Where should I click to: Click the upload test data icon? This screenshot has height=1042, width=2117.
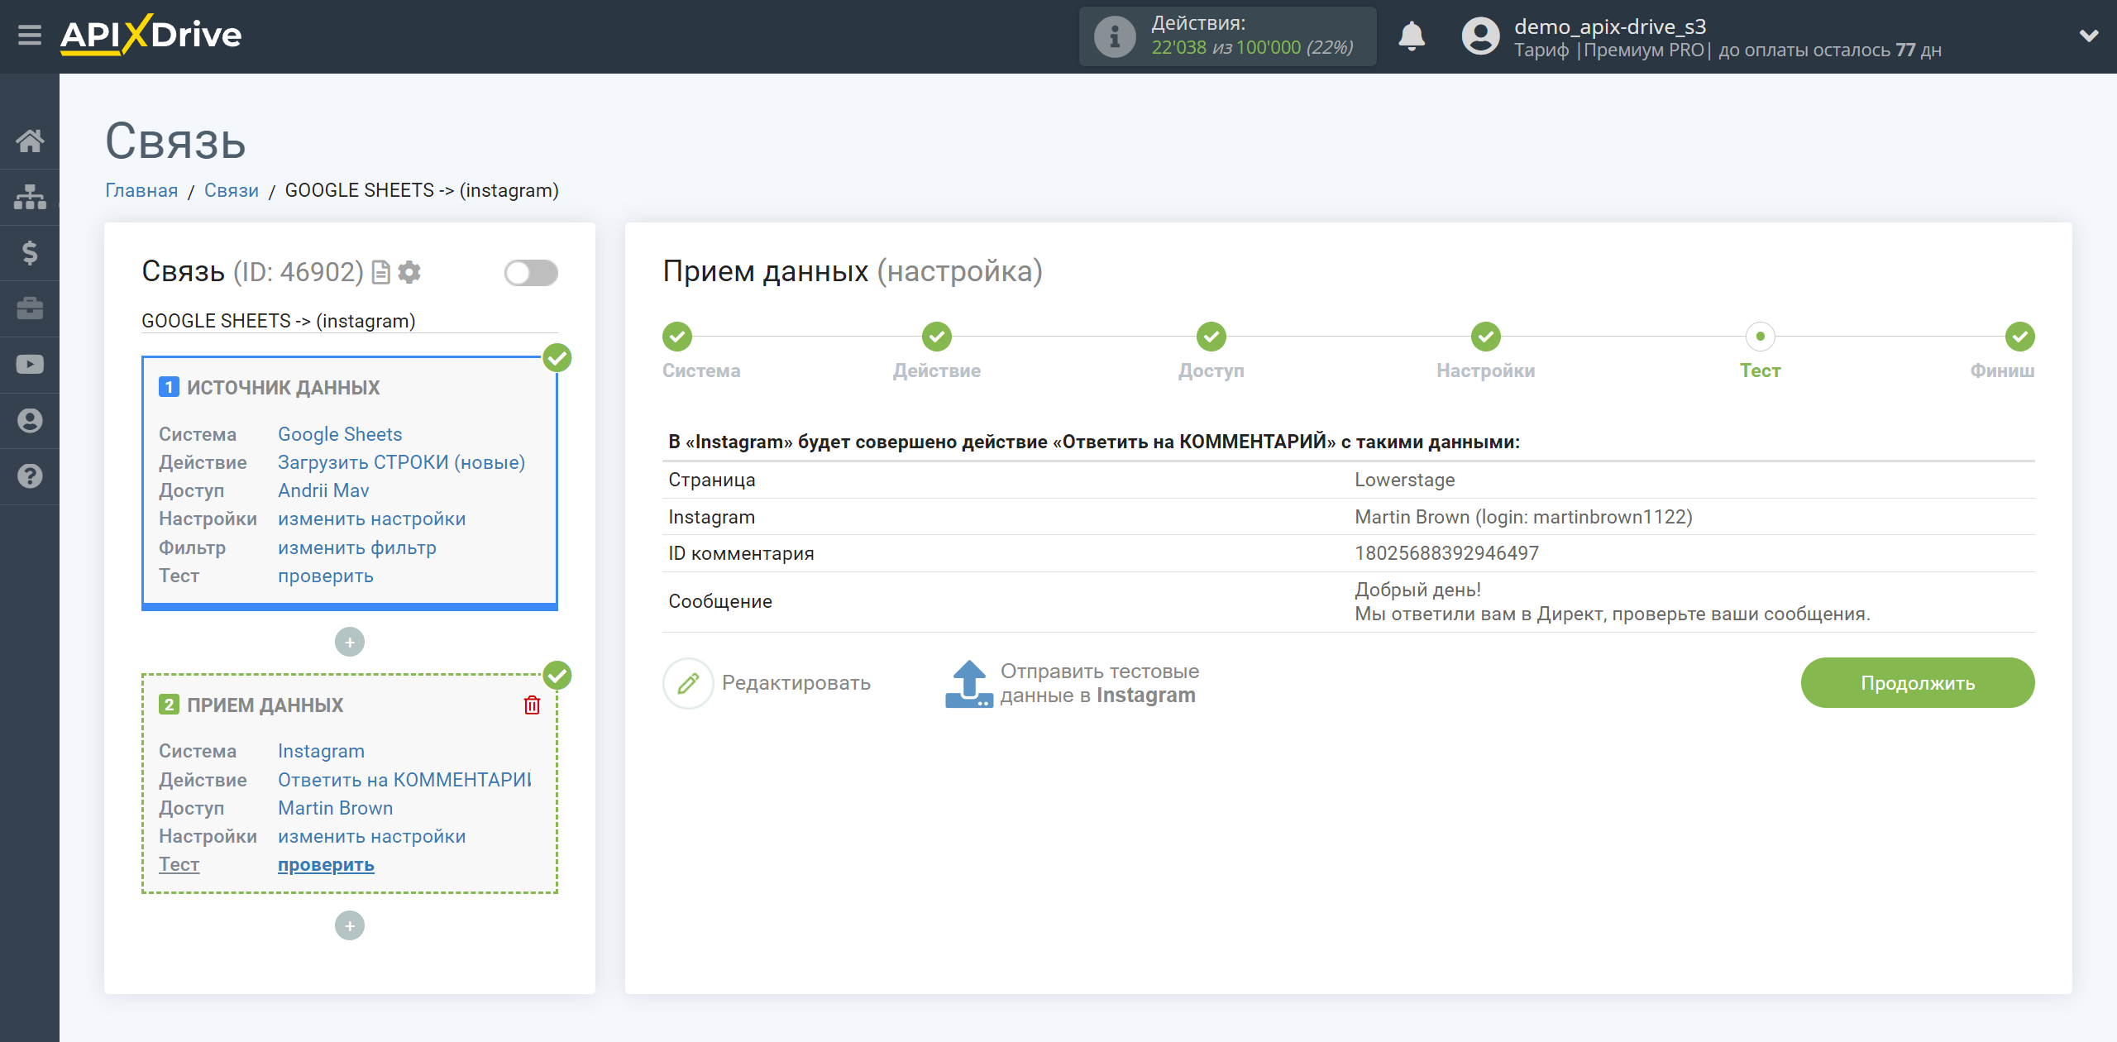[968, 683]
